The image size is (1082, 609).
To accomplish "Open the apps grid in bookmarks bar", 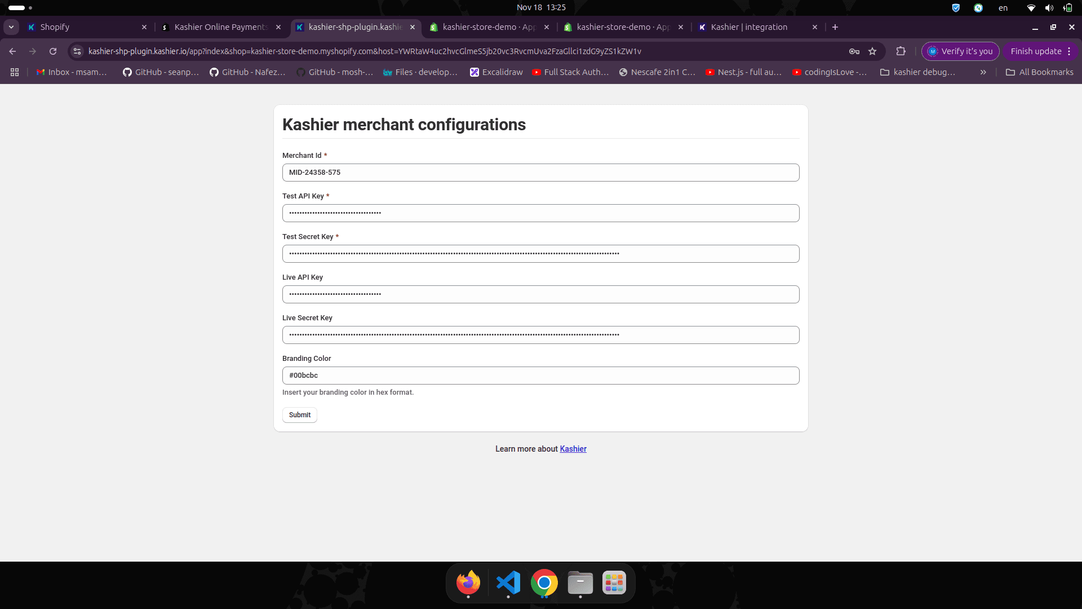I will pyautogui.click(x=15, y=72).
